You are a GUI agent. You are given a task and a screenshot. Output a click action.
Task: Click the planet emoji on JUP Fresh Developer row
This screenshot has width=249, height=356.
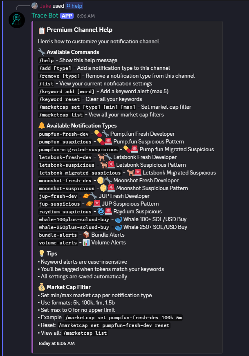86,196
